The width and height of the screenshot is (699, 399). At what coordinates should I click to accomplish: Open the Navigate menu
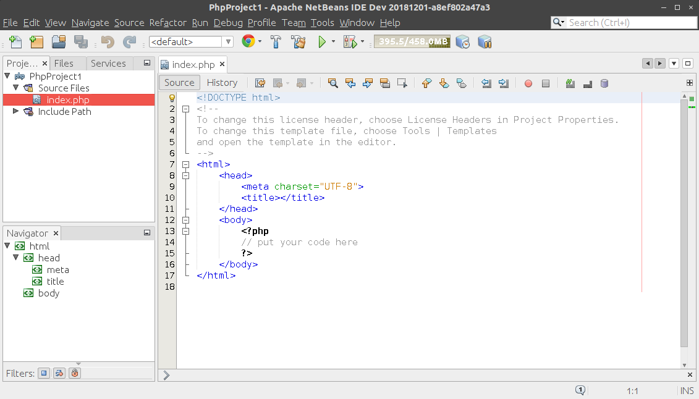click(x=90, y=23)
